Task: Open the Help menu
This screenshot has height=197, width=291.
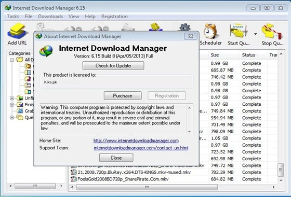Action: (x=90, y=17)
